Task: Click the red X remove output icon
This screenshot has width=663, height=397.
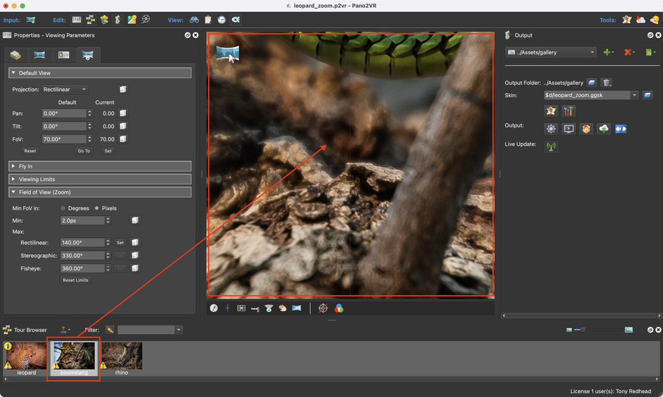Action: (x=627, y=52)
